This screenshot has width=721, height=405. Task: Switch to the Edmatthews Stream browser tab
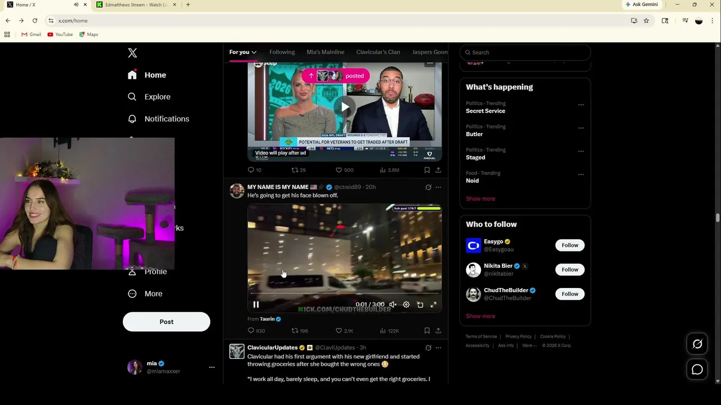point(135,4)
